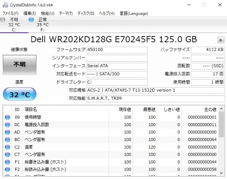Click the ベンダ固有 name in row AD
This screenshot has width=227, height=179.
point(35,132)
